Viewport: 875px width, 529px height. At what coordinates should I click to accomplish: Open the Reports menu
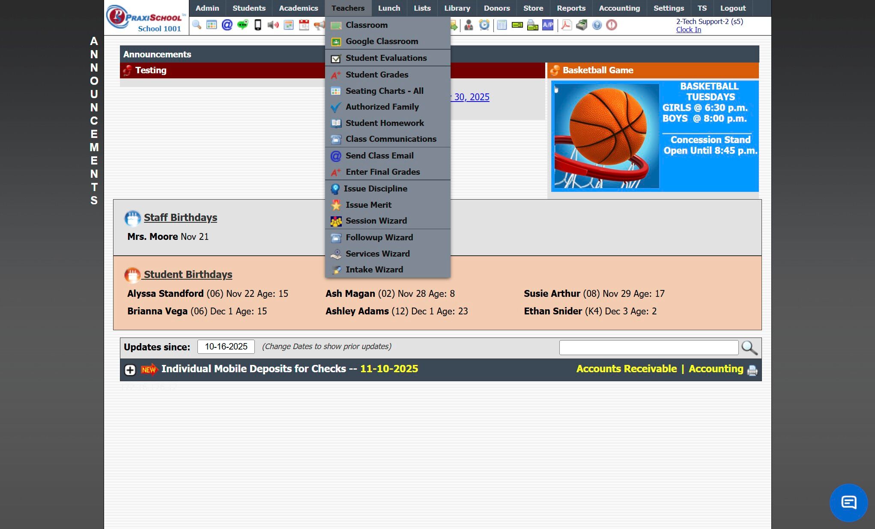coord(570,8)
